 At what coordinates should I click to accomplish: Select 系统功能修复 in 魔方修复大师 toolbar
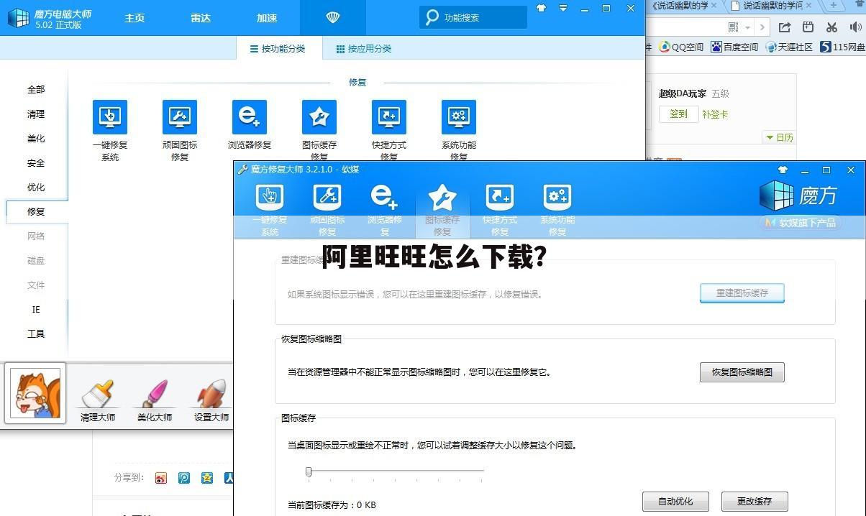[x=557, y=209]
